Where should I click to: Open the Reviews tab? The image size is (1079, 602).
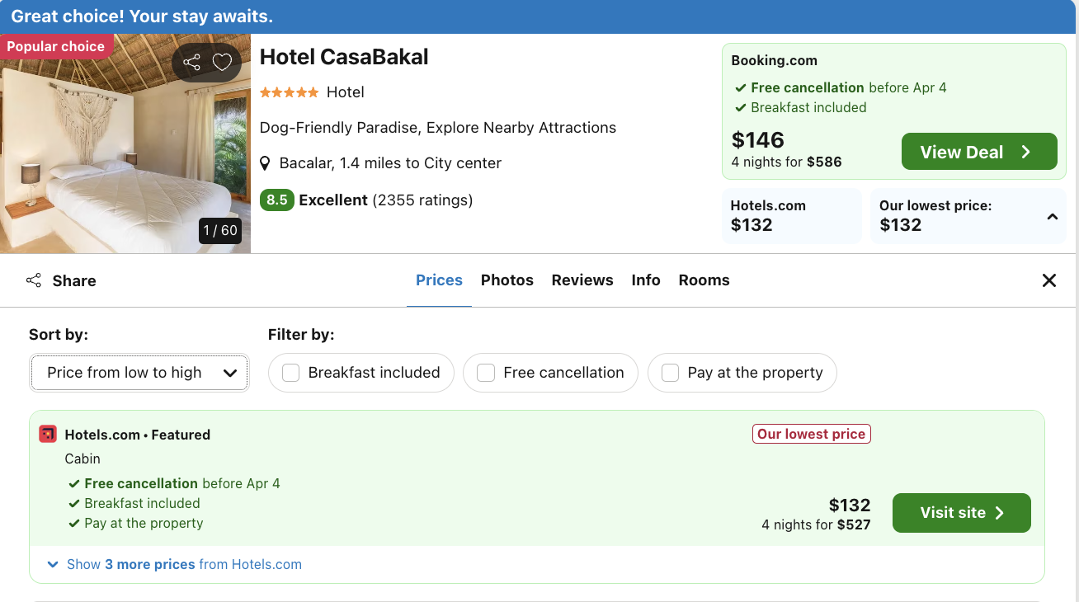click(x=582, y=280)
